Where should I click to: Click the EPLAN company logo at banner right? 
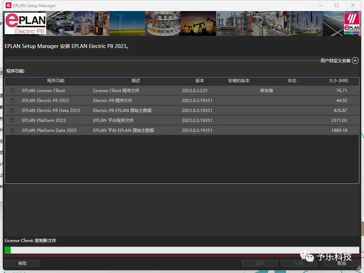(x=352, y=23)
